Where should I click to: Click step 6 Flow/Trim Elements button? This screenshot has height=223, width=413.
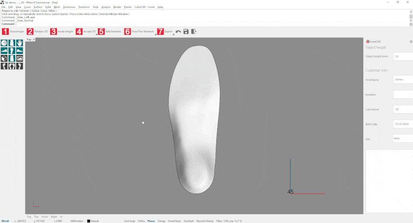(139, 31)
